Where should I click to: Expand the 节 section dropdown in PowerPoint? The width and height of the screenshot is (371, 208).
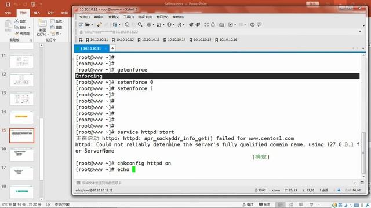click(57, 34)
